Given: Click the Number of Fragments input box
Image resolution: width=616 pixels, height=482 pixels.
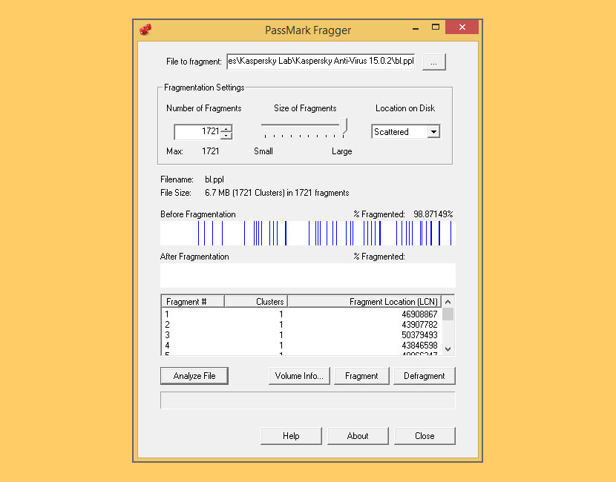Looking at the screenshot, I should pyautogui.click(x=197, y=131).
